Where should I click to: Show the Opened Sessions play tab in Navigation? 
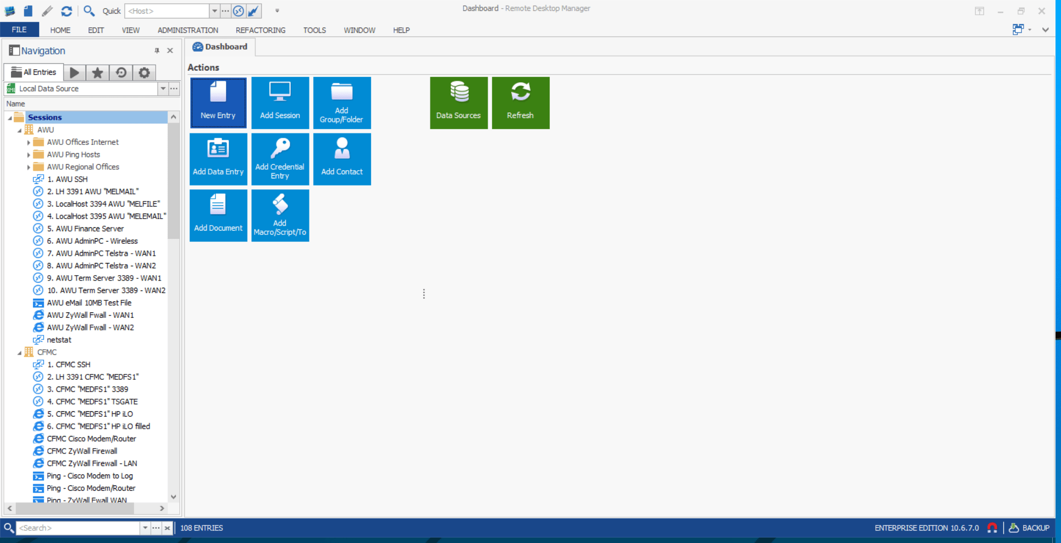tap(75, 72)
